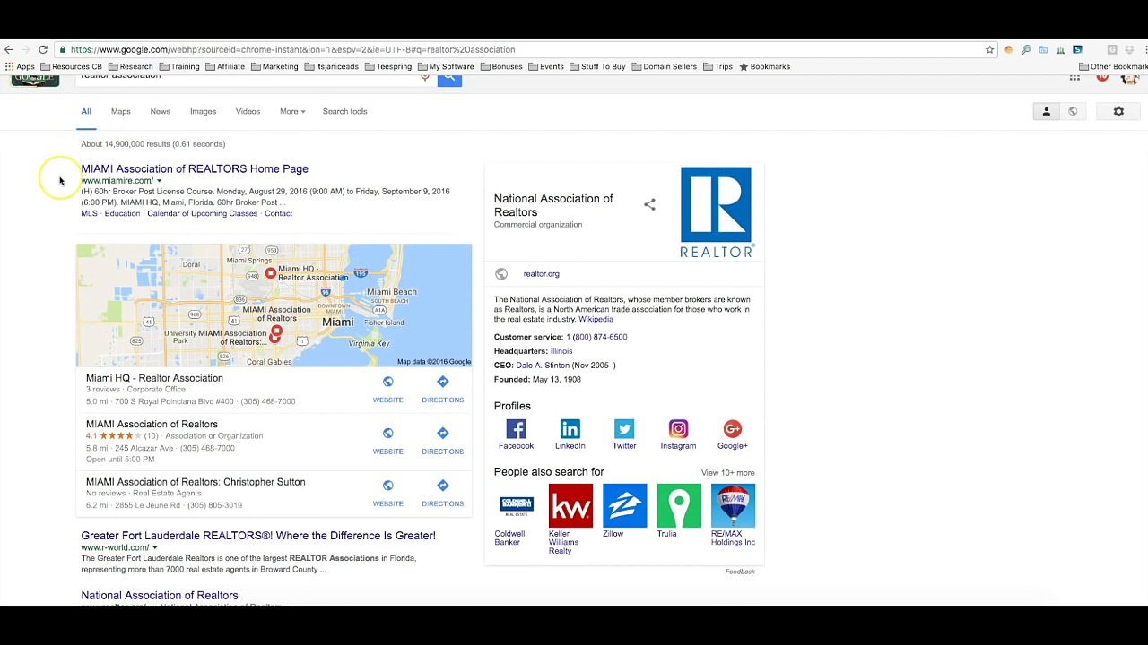Open the RE/MAX Holdings Inc thumbnail
This screenshot has width=1148, height=645.
point(733,506)
